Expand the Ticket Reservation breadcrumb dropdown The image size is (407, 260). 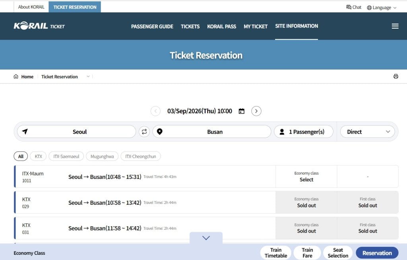tap(88, 76)
